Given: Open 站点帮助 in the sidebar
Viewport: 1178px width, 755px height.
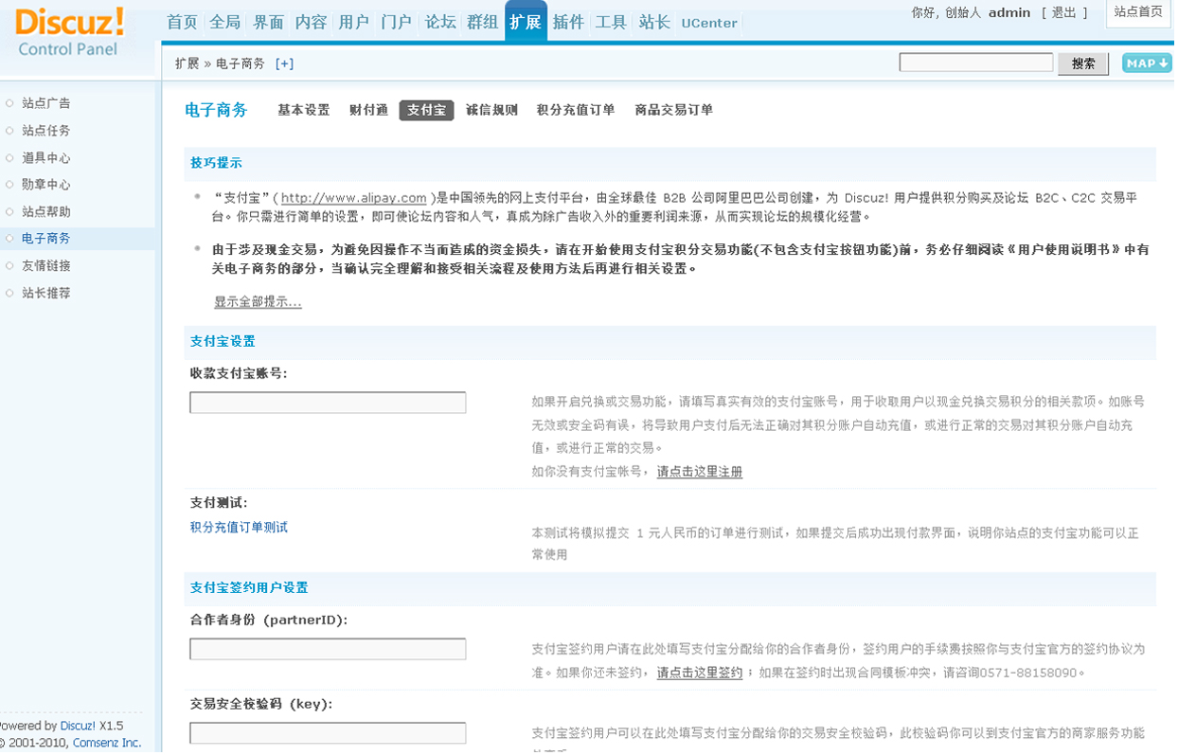Looking at the screenshot, I should pyautogui.click(x=46, y=212).
